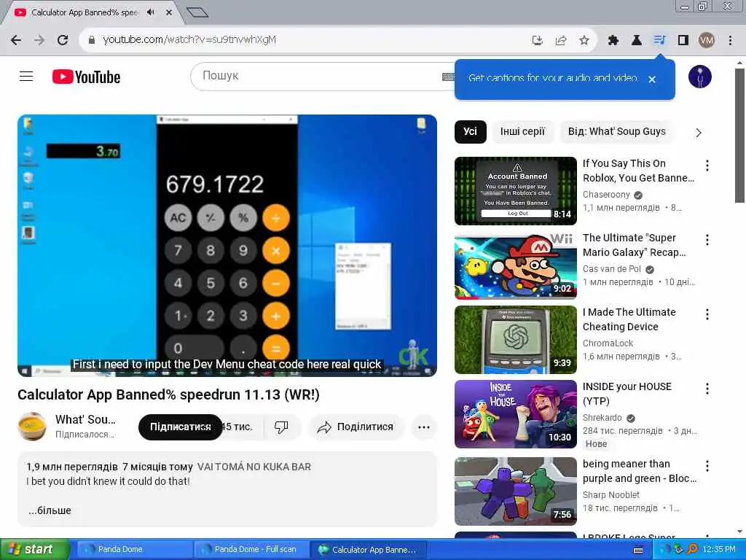The image size is (746, 560).
Task: Click the page vertical scrollbar thumb
Action: click(x=739, y=136)
